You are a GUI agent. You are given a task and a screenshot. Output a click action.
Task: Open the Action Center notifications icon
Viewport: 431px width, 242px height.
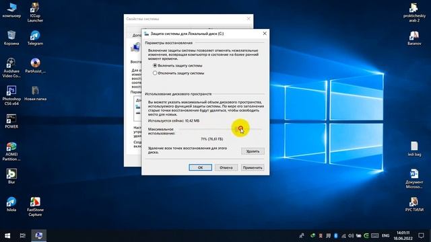coord(421,235)
